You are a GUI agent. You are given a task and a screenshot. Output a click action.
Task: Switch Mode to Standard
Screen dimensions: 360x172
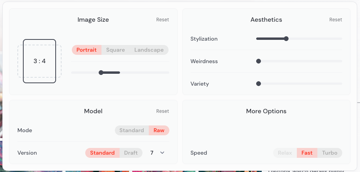tap(131, 131)
